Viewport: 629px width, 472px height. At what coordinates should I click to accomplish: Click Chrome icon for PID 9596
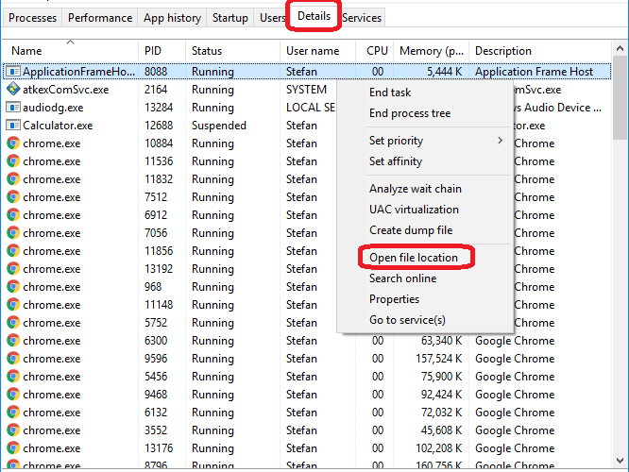[x=13, y=359]
